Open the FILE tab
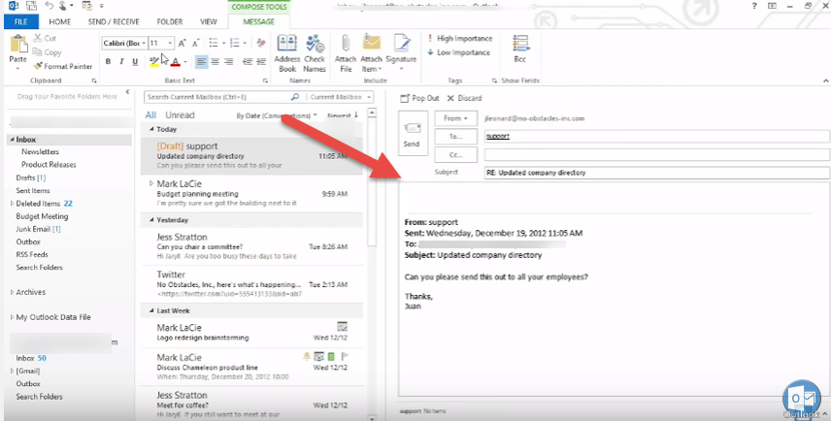This screenshot has width=831, height=421. (x=21, y=21)
